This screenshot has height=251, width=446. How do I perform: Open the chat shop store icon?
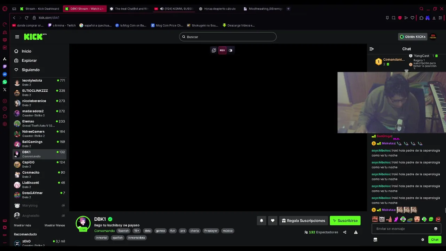(x=375, y=240)
